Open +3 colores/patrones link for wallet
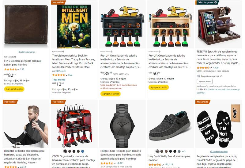The height and width of the screenshot is (168, 245). pyautogui.click(x=26, y=52)
